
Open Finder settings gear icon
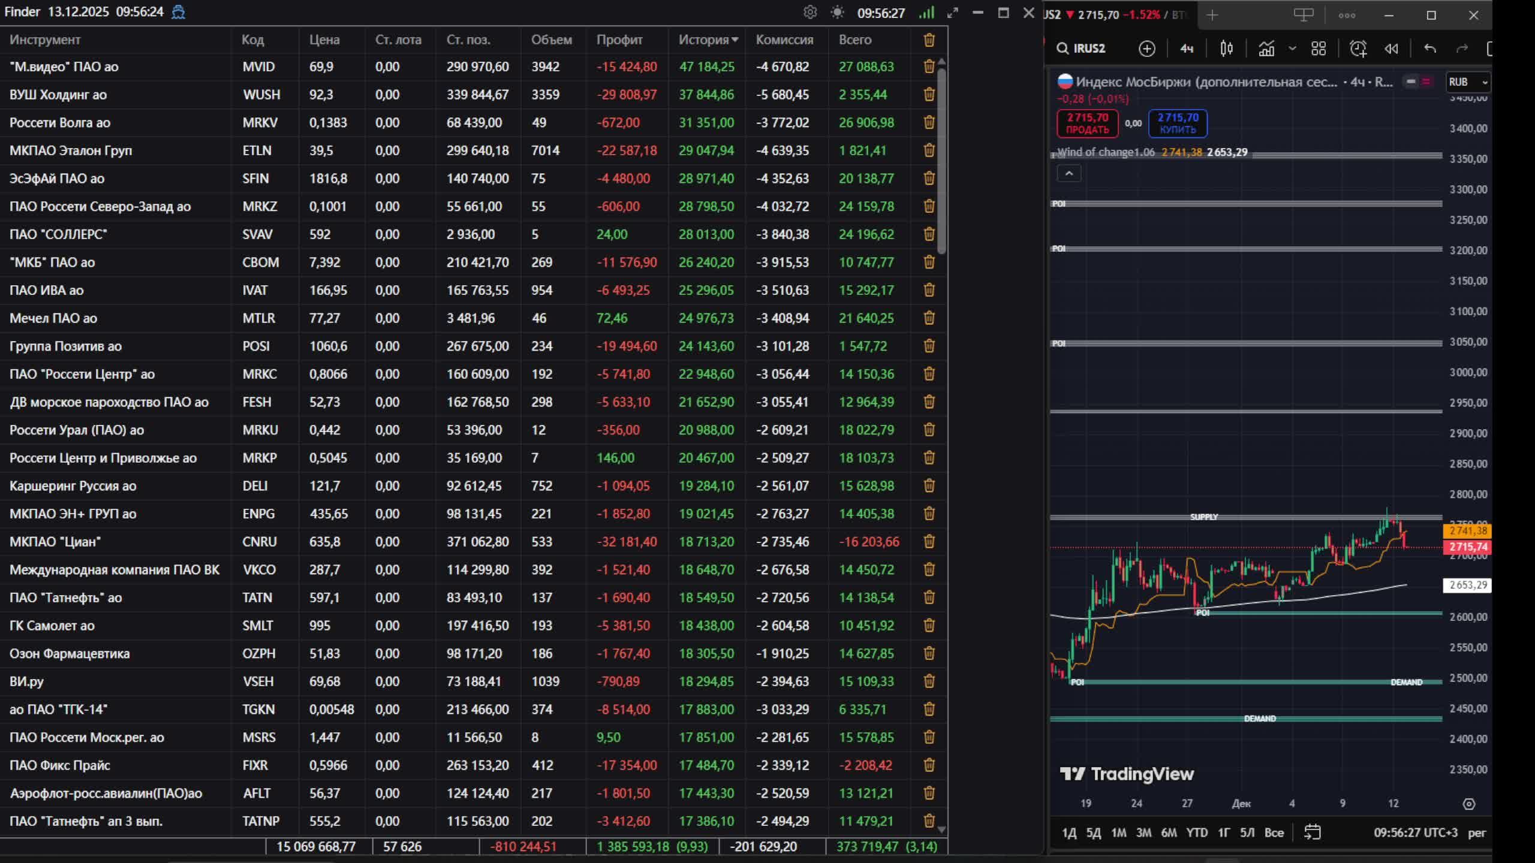point(810,13)
